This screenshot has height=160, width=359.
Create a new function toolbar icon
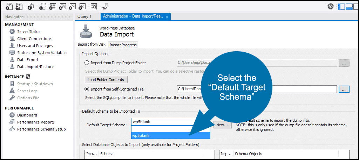pyautogui.click(x=82, y=6)
